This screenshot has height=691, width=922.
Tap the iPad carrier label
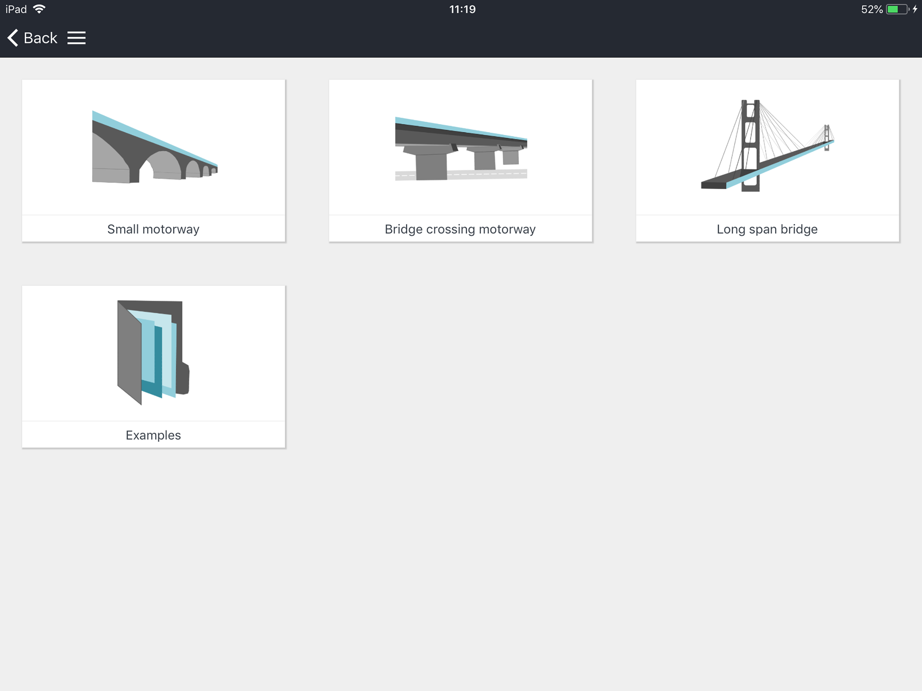pos(16,9)
